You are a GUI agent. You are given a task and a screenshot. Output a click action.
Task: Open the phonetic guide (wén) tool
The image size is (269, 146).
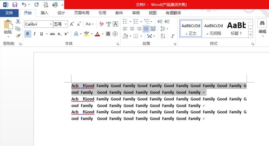[109, 24]
